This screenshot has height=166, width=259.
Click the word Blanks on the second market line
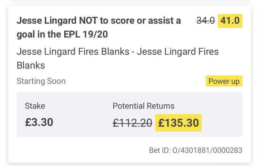tap(31, 65)
